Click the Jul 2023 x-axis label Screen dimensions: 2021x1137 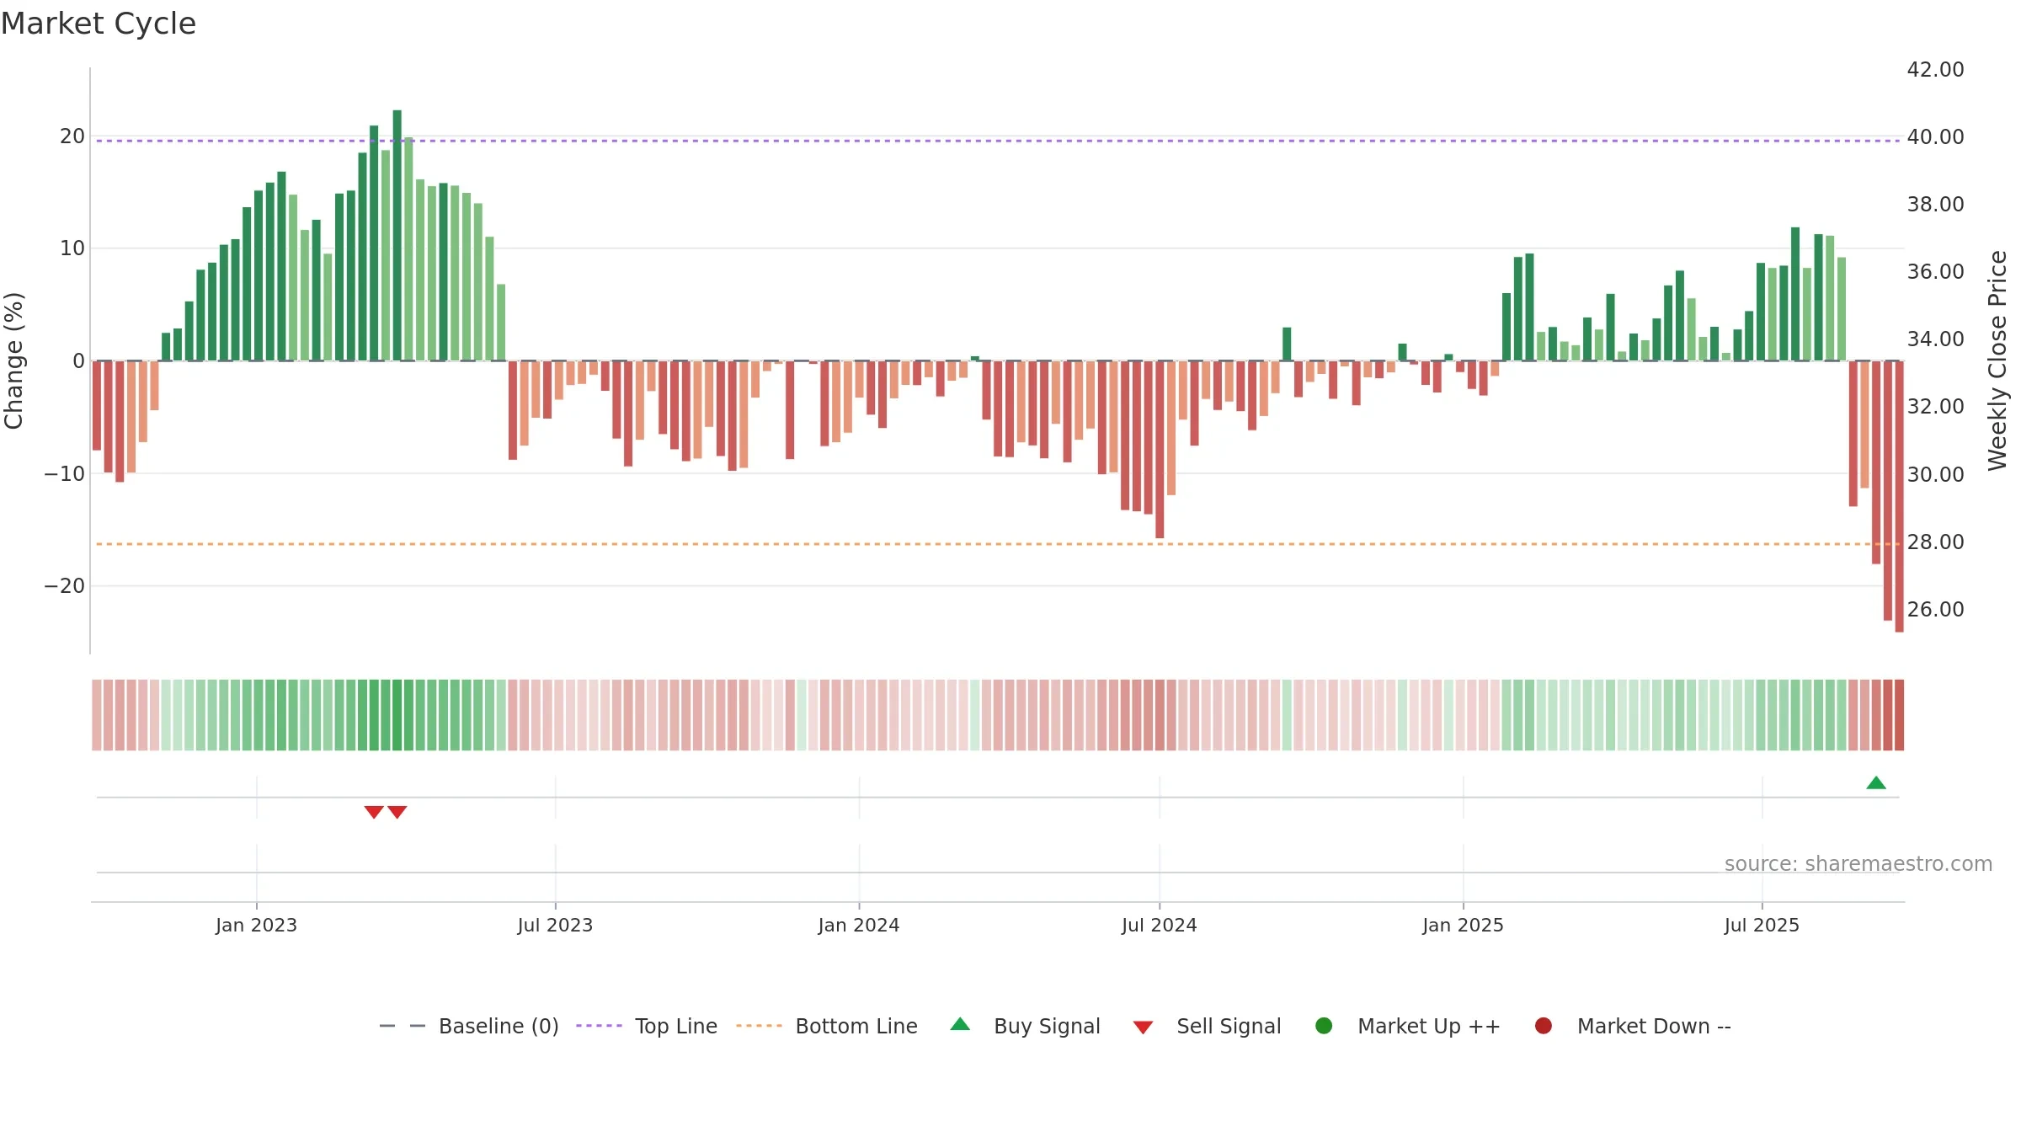[x=555, y=926]
